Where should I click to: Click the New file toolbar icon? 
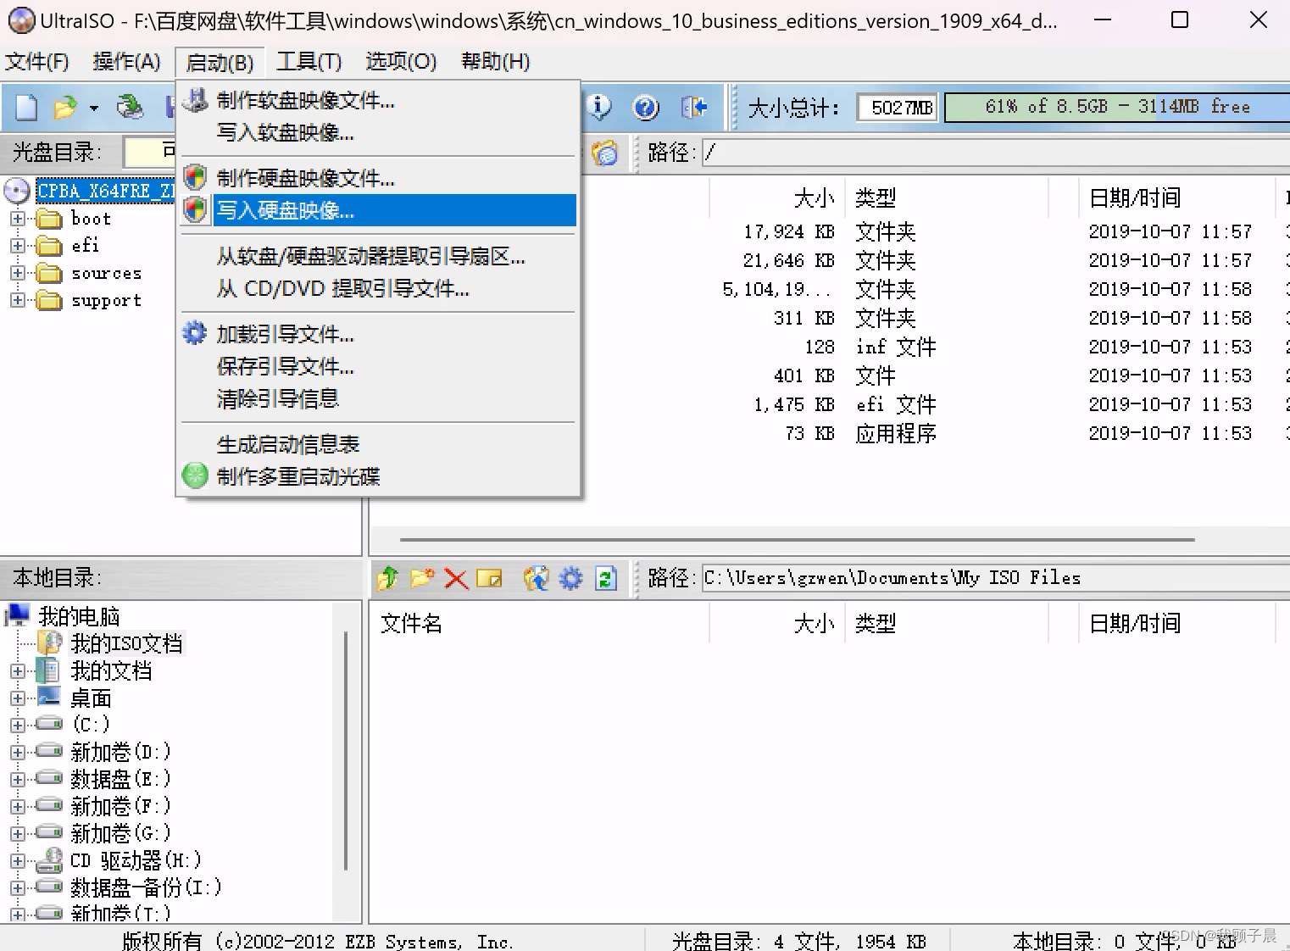(x=27, y=108)
